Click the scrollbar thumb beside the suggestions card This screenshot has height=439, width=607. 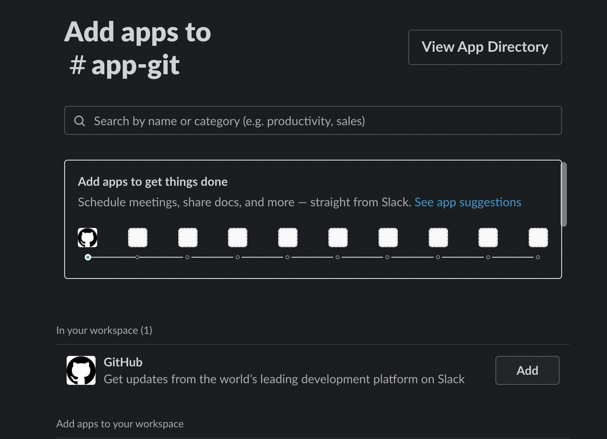click(564, 194)
